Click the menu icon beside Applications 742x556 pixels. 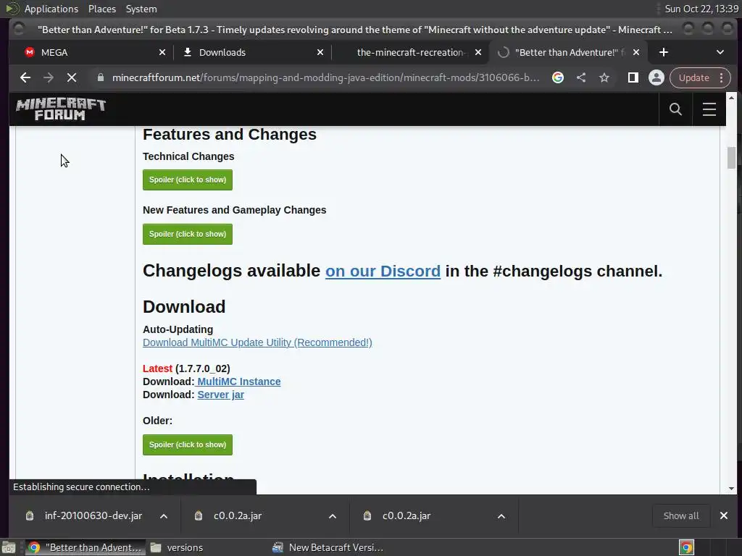[12, 9]
